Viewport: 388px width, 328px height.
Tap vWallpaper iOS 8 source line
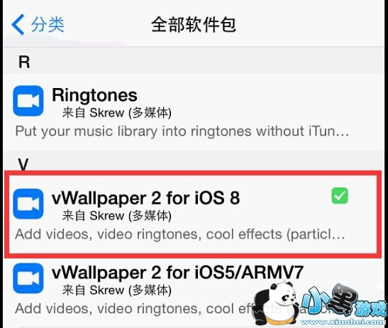click(117, 216)
